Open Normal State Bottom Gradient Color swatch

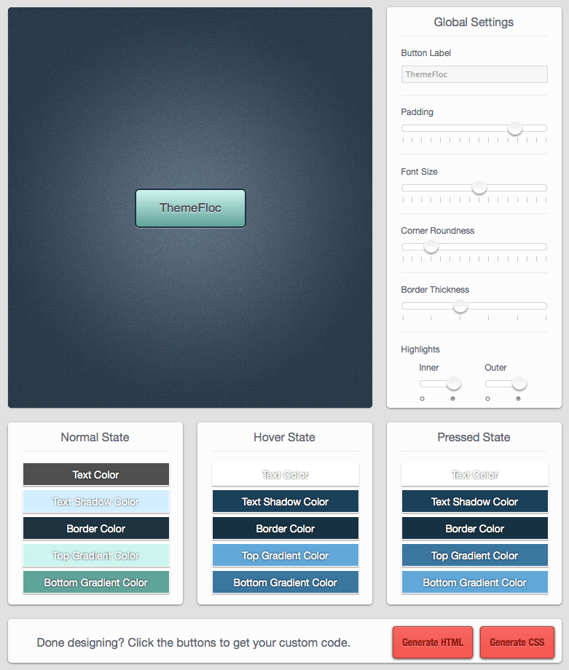[95, 582]
